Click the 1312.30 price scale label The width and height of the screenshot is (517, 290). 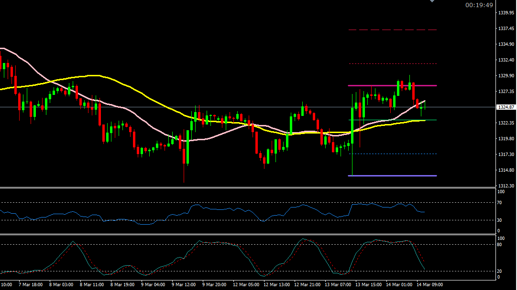coord(506,186)
